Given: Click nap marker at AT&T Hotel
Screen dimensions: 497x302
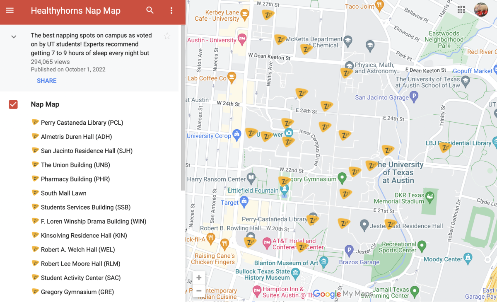Looking at the screenshot, I should pyautogui.click(x=302, y=247).
